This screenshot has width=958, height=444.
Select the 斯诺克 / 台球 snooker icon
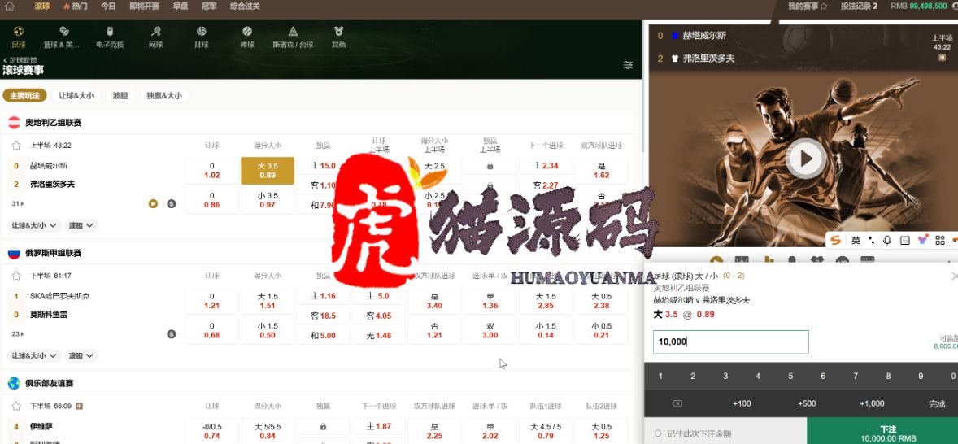pos(293,31)
